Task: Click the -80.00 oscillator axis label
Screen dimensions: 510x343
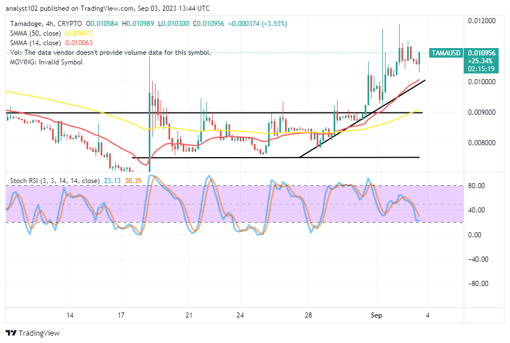Action: [478, 284]
